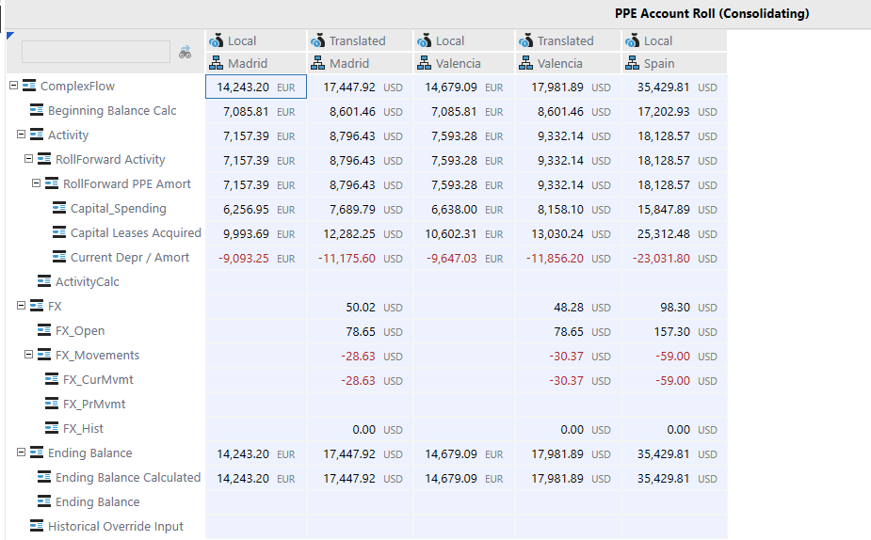The image size is (871, 540).
Task: Collapse the Ending Balance parent node
Action: 22,453
